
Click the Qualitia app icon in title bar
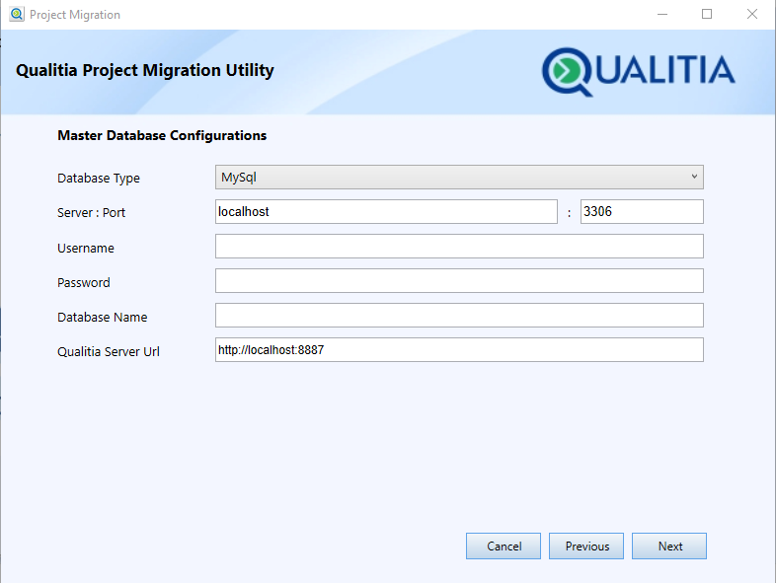pos(16,15)
